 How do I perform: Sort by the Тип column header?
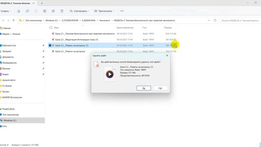144,27
